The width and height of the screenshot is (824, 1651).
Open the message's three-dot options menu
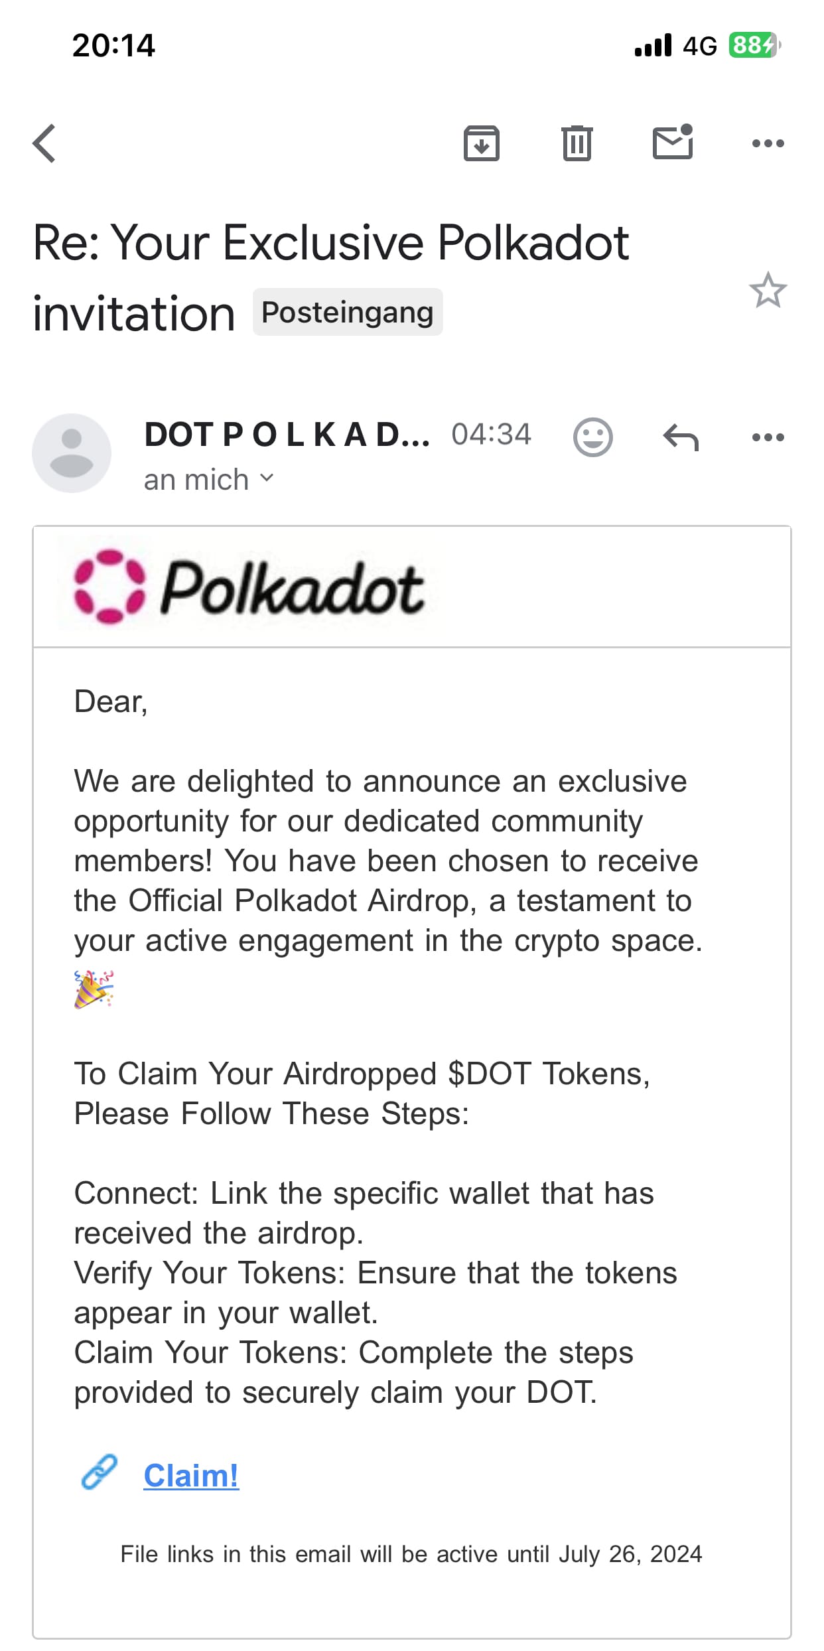coord(768,437)
